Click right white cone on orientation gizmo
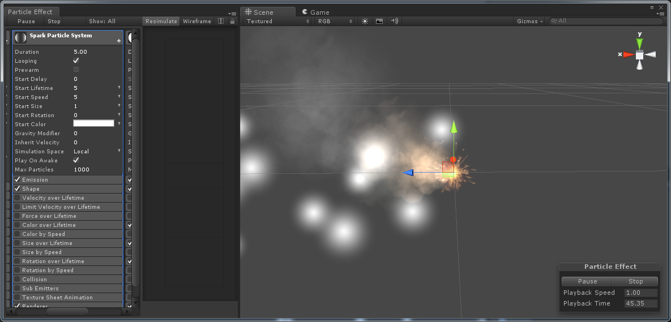This screenshot has width=671, height=322. point(651,54)
